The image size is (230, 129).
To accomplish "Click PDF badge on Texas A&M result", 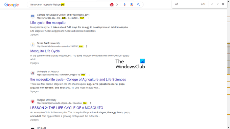I will (x=81, y=46).
